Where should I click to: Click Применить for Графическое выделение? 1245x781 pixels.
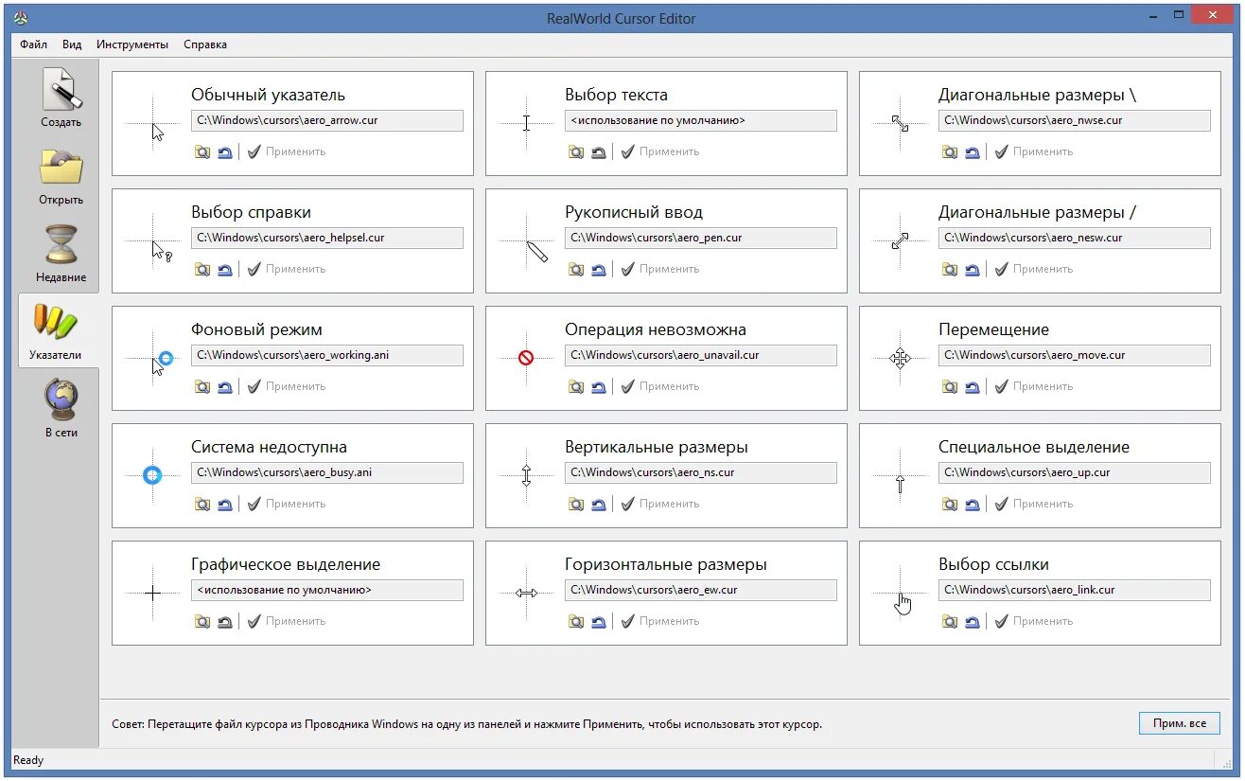point(287,621)
